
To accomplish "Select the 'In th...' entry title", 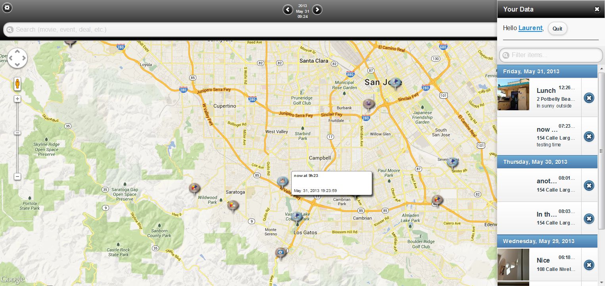I will coord(547,214).
